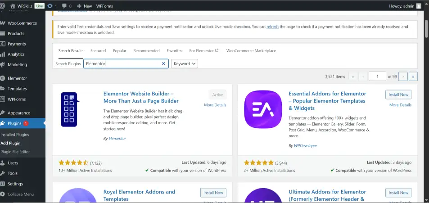Open More Details for Essential Addons
This screenshot has width=429, height=203.
[400, 105]
